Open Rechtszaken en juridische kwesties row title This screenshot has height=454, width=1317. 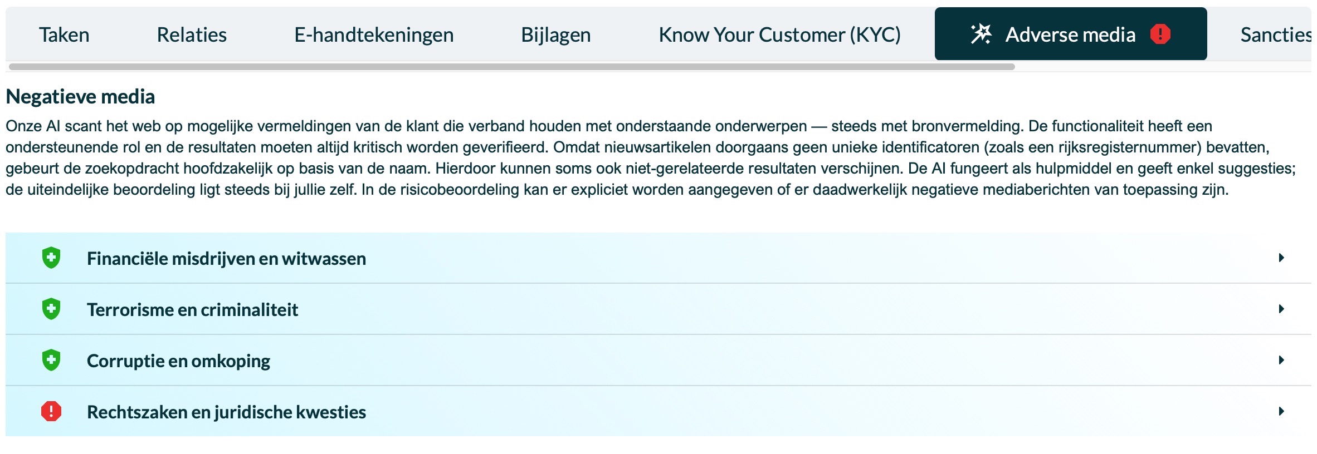(x=226, y=412)
